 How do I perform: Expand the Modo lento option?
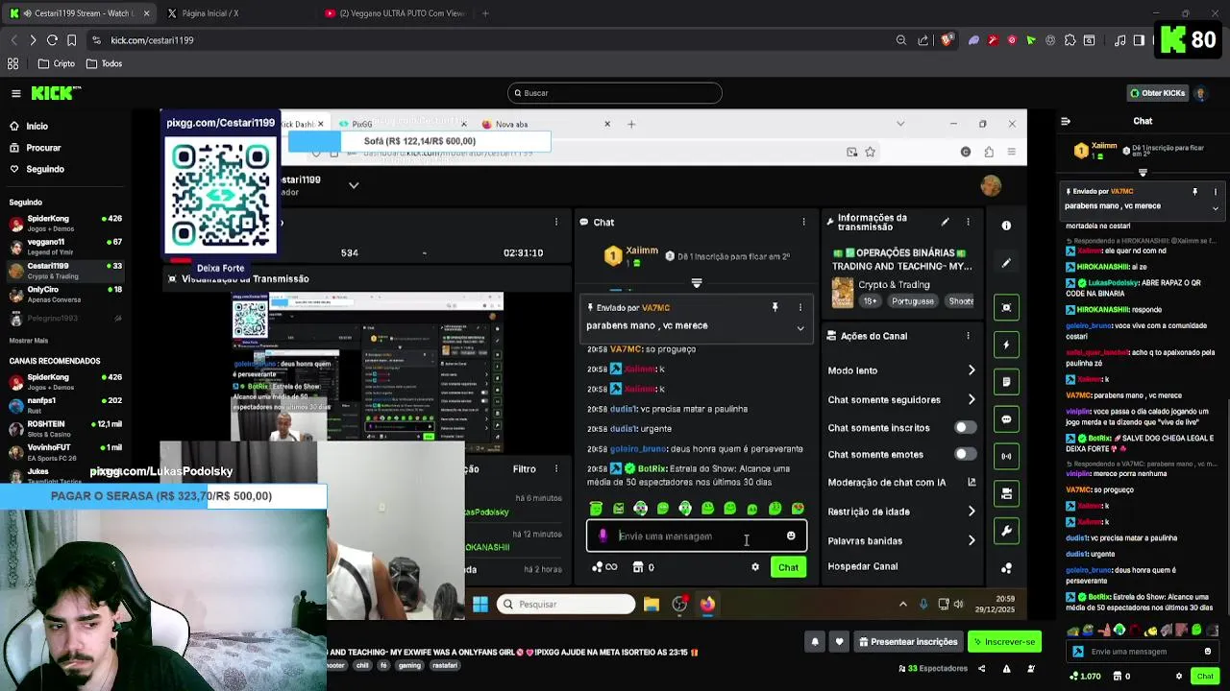[971, 370]
